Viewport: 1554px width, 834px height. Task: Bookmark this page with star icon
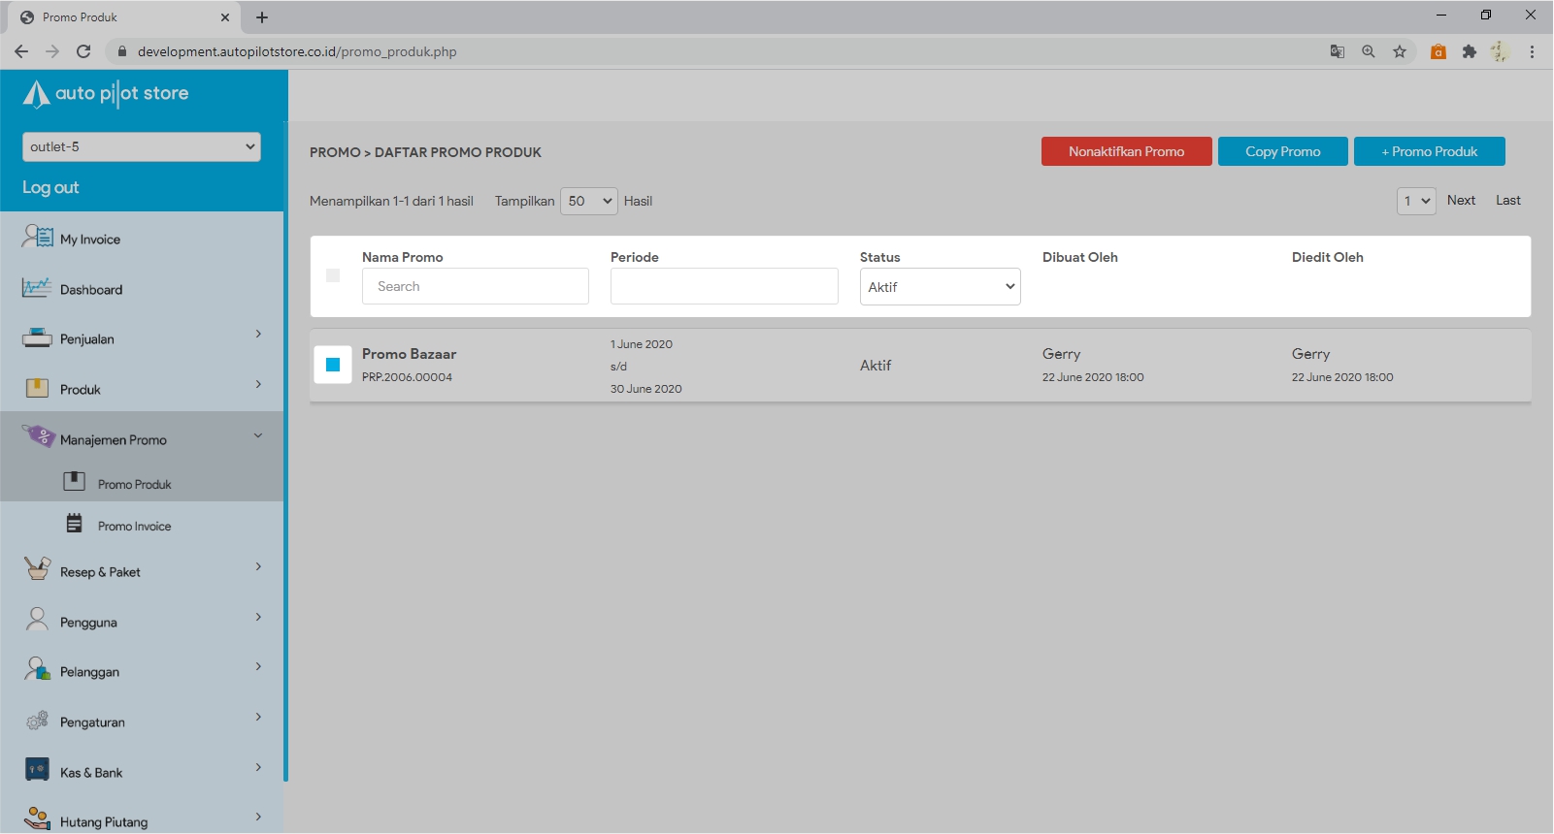coord(1399,51)
